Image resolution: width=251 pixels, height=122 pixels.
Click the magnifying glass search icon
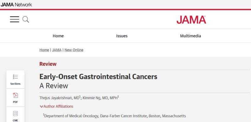coord(26,19)
